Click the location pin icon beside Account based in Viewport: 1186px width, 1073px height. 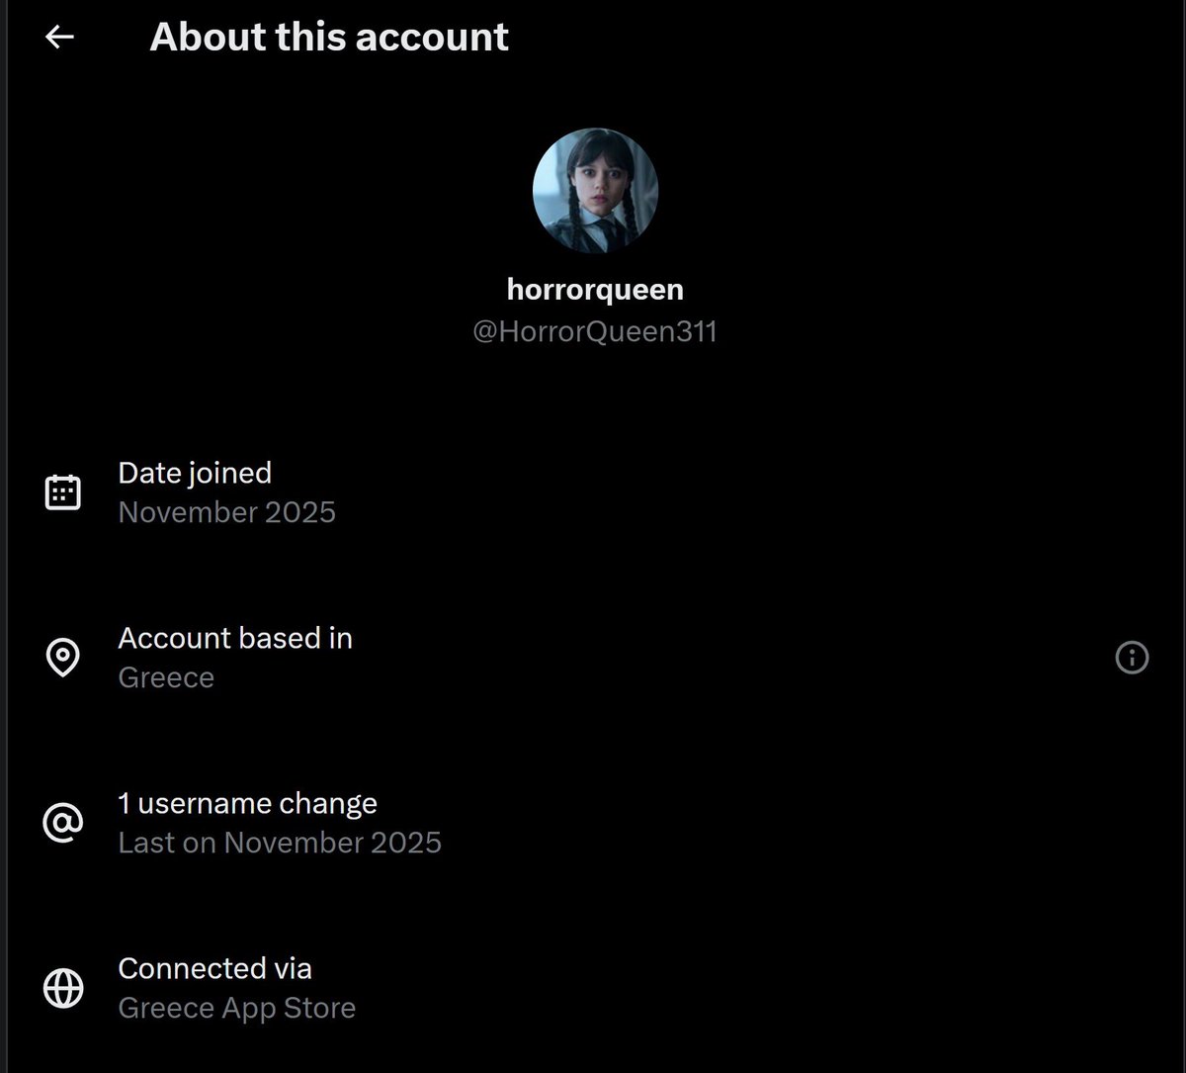click(63, 658)
